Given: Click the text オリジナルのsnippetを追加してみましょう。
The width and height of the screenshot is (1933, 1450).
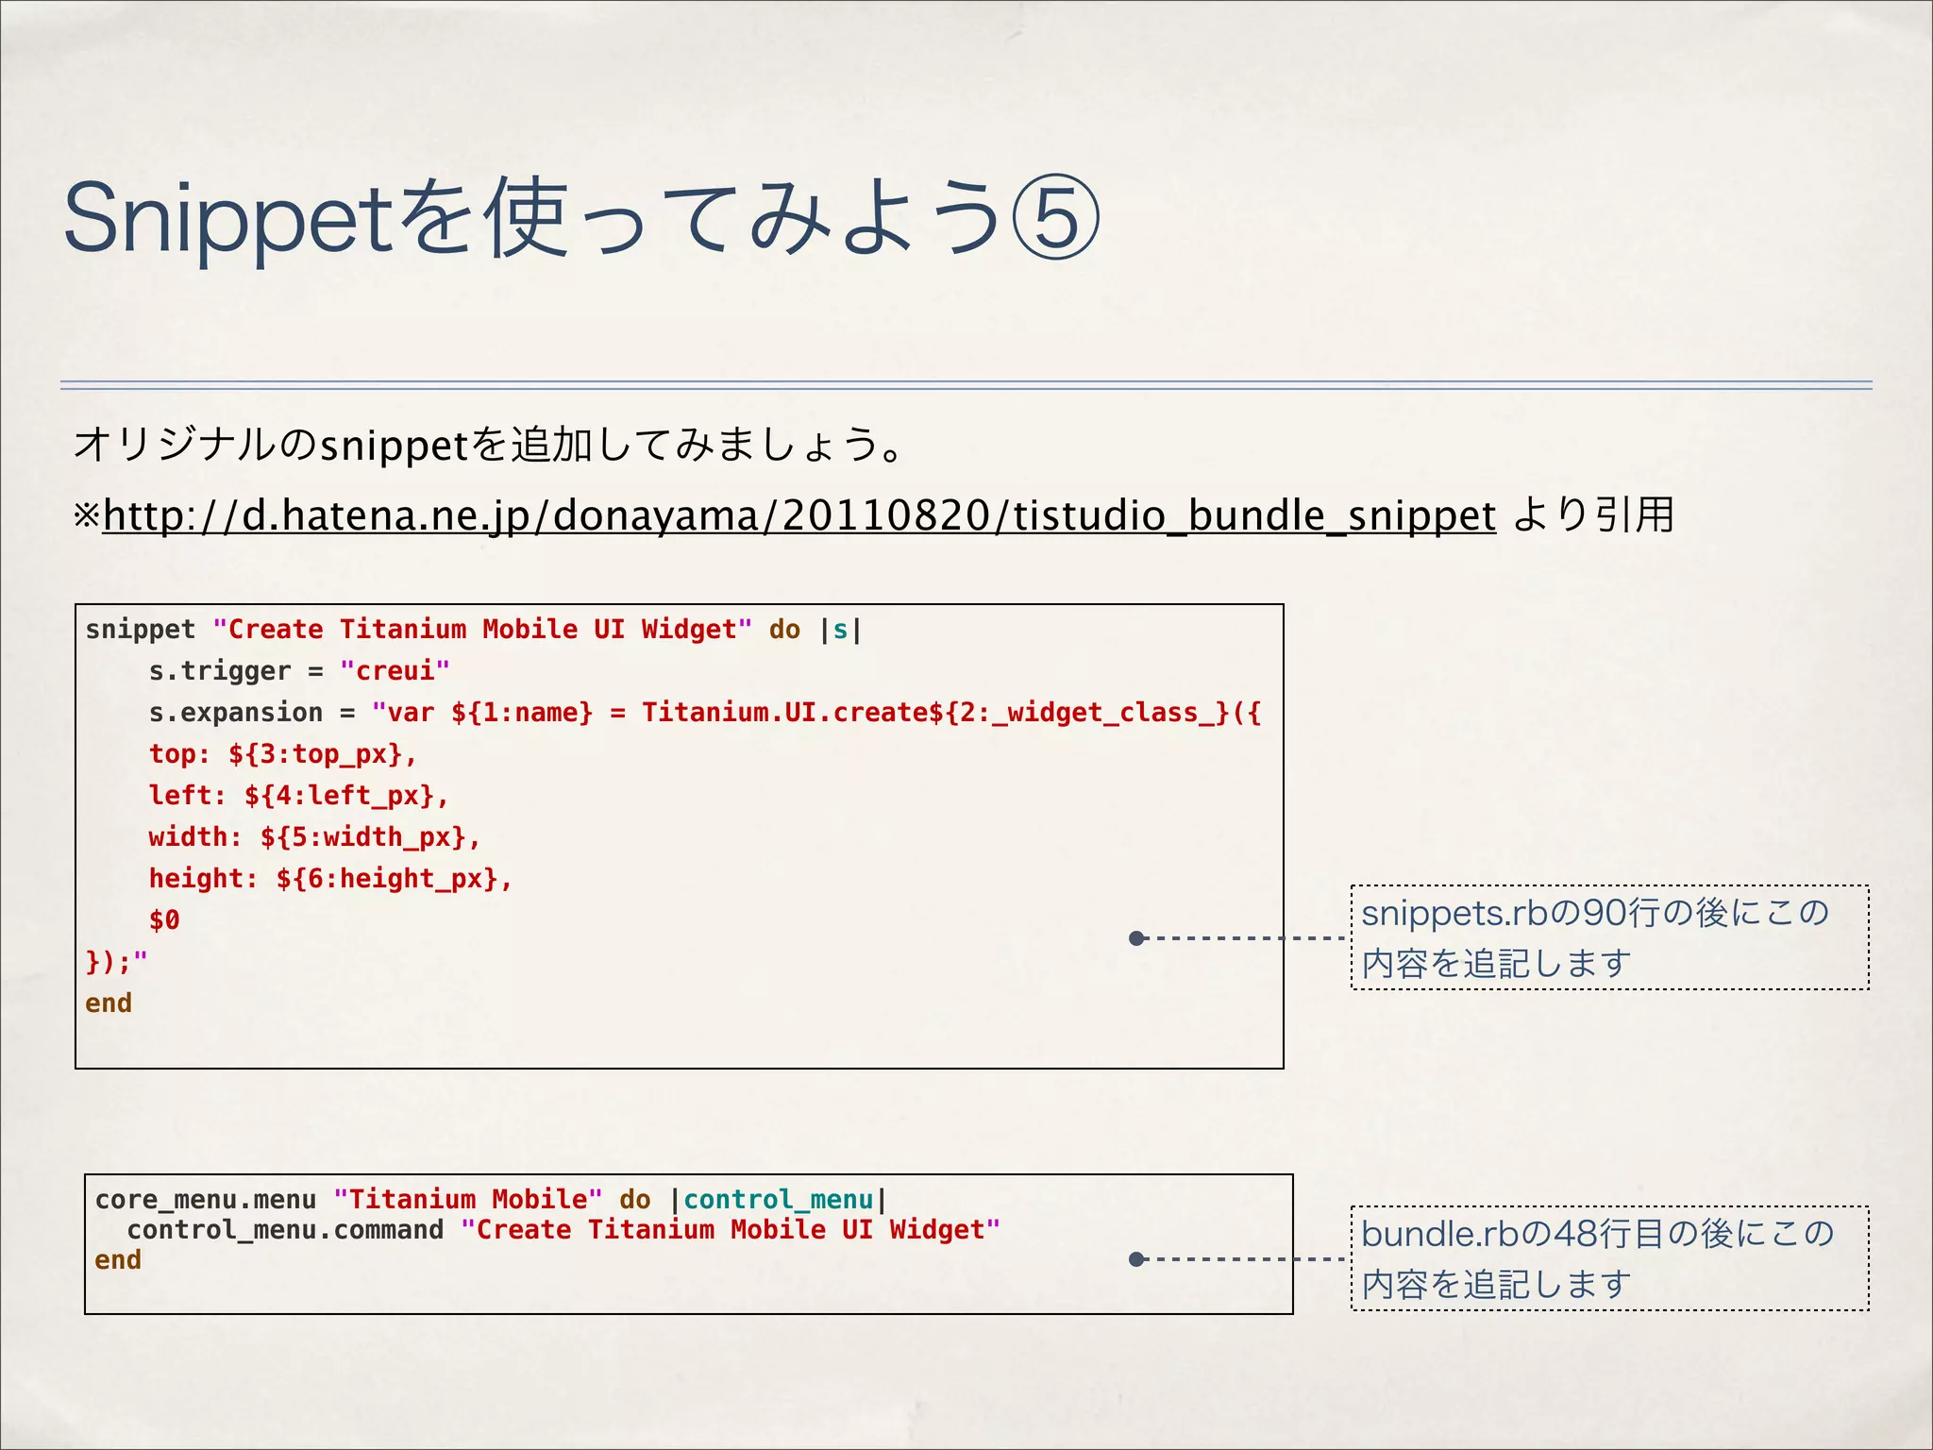Looking at the screenshot, I should [489, 444].
